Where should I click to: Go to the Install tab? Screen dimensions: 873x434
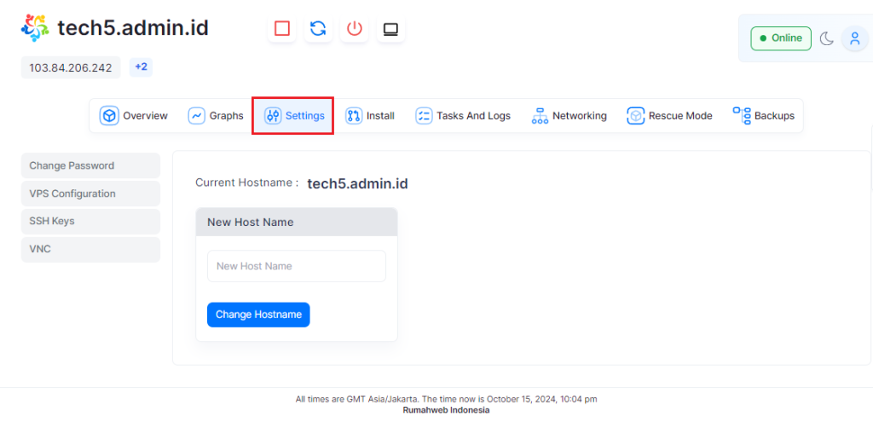tap(370, 116)
